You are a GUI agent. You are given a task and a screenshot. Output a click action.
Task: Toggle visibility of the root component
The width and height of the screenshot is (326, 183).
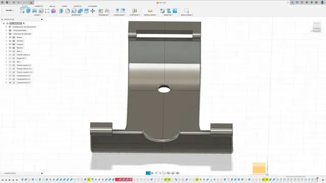tap(7, 23)
